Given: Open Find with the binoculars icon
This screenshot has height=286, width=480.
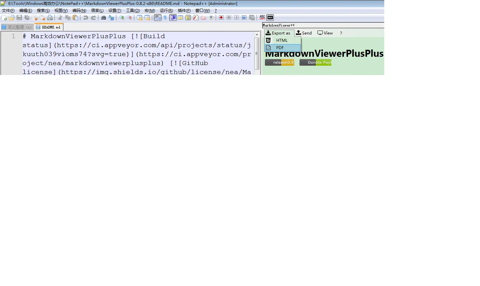Looking at the screenshot, I should [104, 18].
